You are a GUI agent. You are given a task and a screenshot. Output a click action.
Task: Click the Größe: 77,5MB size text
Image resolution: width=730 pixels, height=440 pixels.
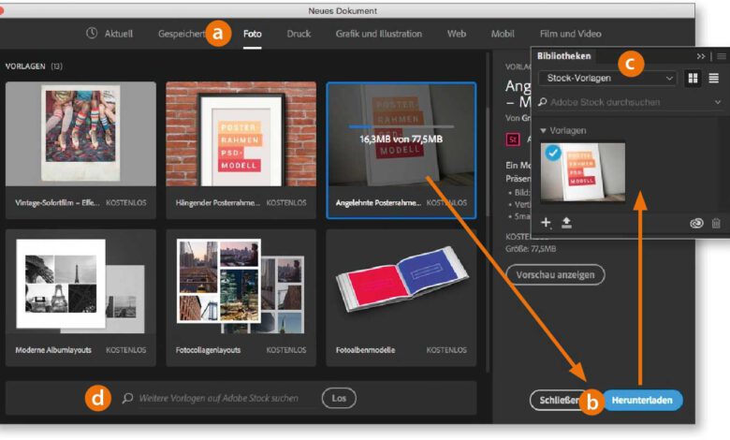click(x=531, y=249)
